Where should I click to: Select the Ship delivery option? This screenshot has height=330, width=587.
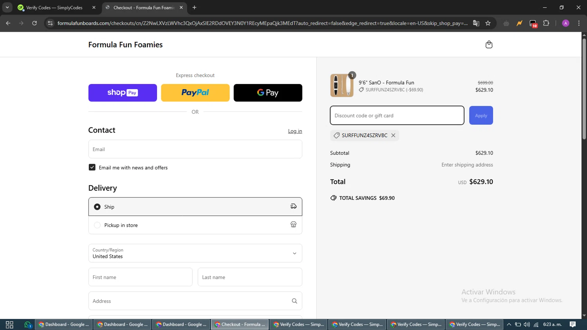coord(195,206)
